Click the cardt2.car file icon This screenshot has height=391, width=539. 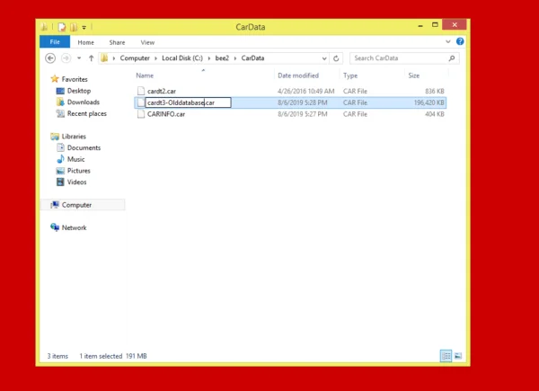pyautogui.click(x=140, y=91)
